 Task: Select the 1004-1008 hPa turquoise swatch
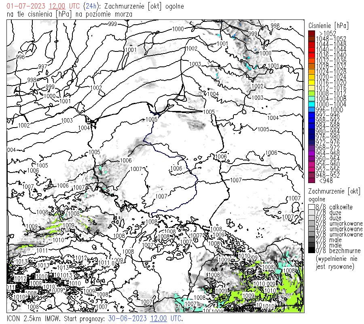(311, 99)
